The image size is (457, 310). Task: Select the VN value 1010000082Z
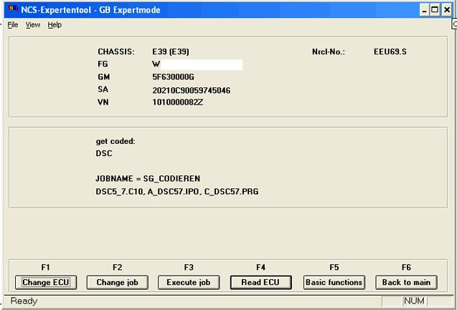tap(177, 102)
